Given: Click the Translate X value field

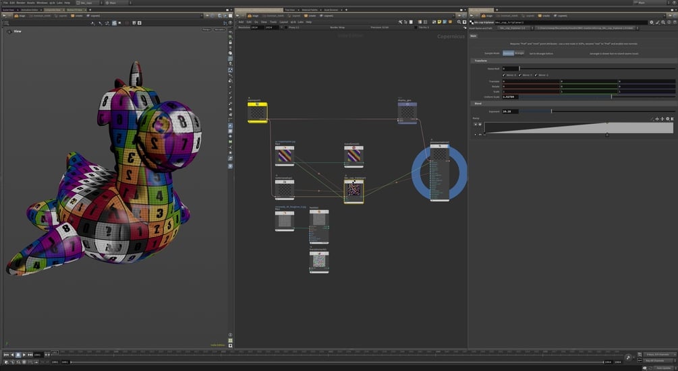Looking at the screenshot, I should click(530, 81).
